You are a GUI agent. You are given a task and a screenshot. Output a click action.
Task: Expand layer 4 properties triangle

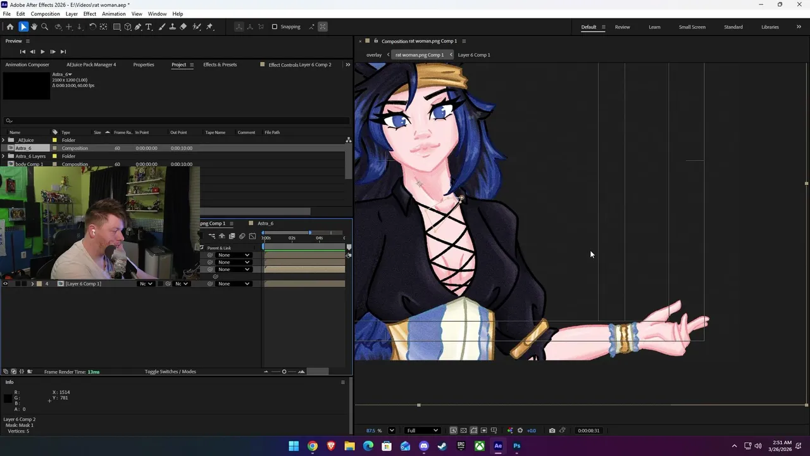point(32,284)
